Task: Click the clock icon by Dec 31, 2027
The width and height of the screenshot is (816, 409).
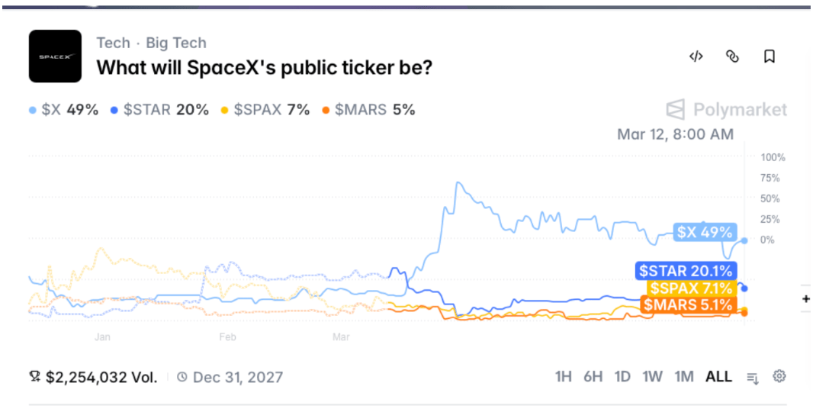Action: [182, 376]
